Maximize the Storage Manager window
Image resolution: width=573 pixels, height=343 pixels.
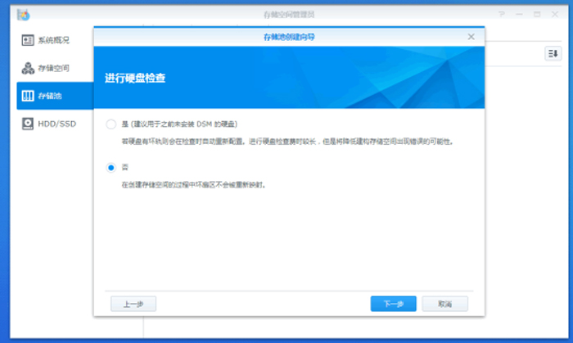point(537,14)
